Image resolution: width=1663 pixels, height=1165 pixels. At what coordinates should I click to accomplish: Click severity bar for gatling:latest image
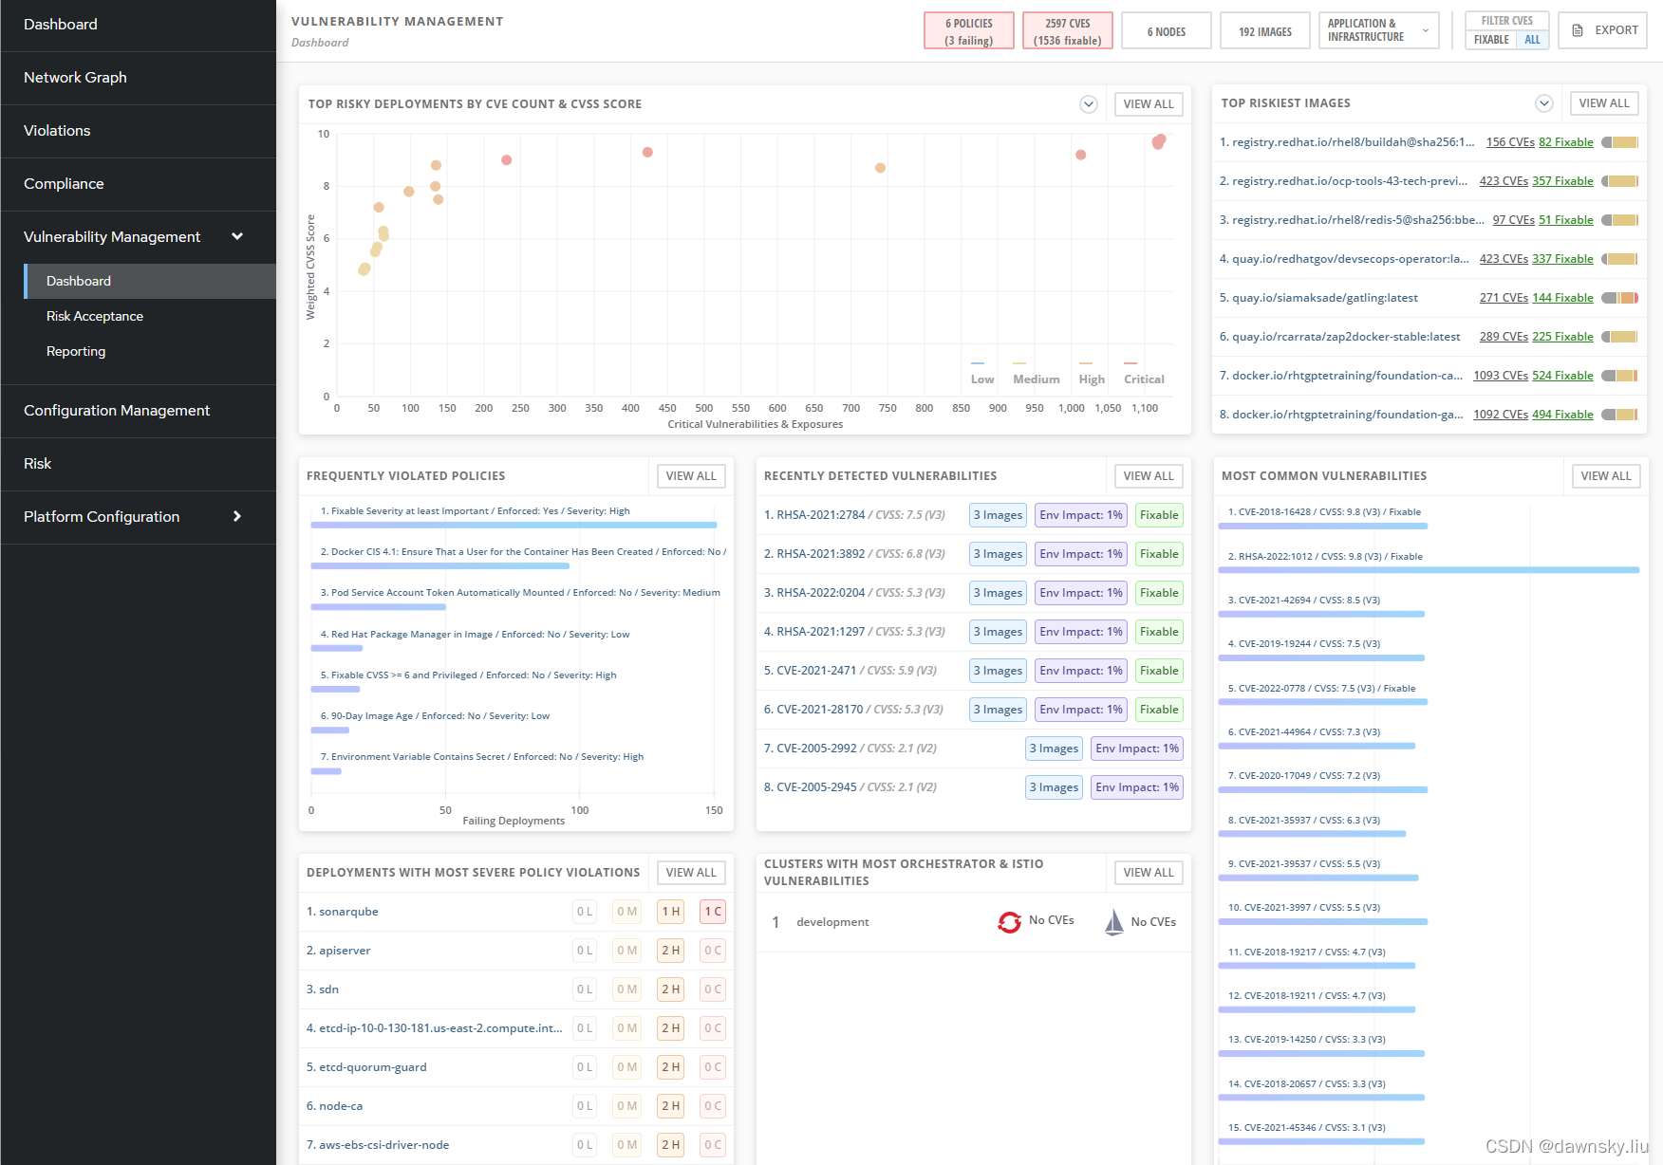pos(1619,298)
